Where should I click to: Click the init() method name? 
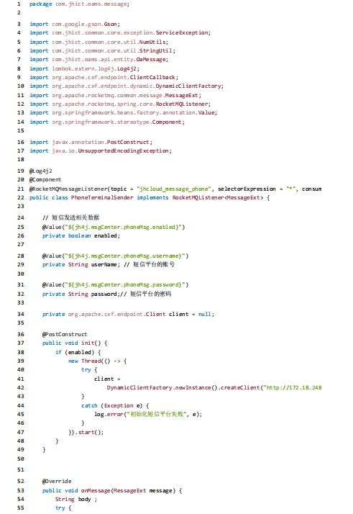[x=91, y=343]
